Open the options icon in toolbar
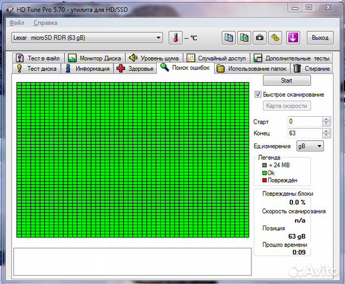This screenshot has height=284, width=345. pyautogui.click(x=275, y=38)
